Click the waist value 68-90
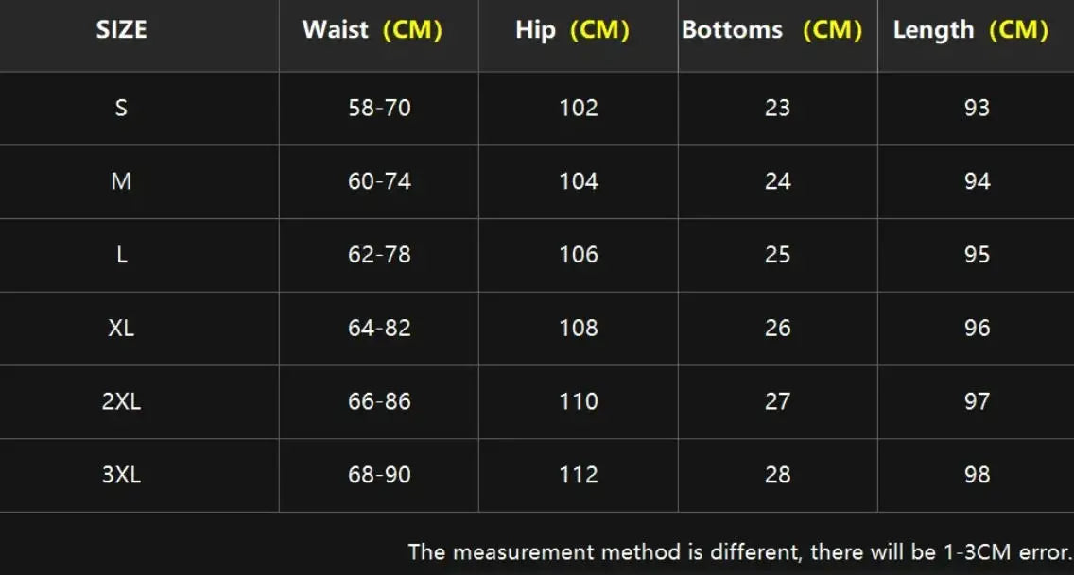The width and height of the screenshot is (1074, 575). point(379,475)
